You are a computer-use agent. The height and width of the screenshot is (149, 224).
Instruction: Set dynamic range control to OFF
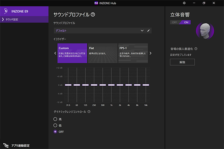pos(55,132)
